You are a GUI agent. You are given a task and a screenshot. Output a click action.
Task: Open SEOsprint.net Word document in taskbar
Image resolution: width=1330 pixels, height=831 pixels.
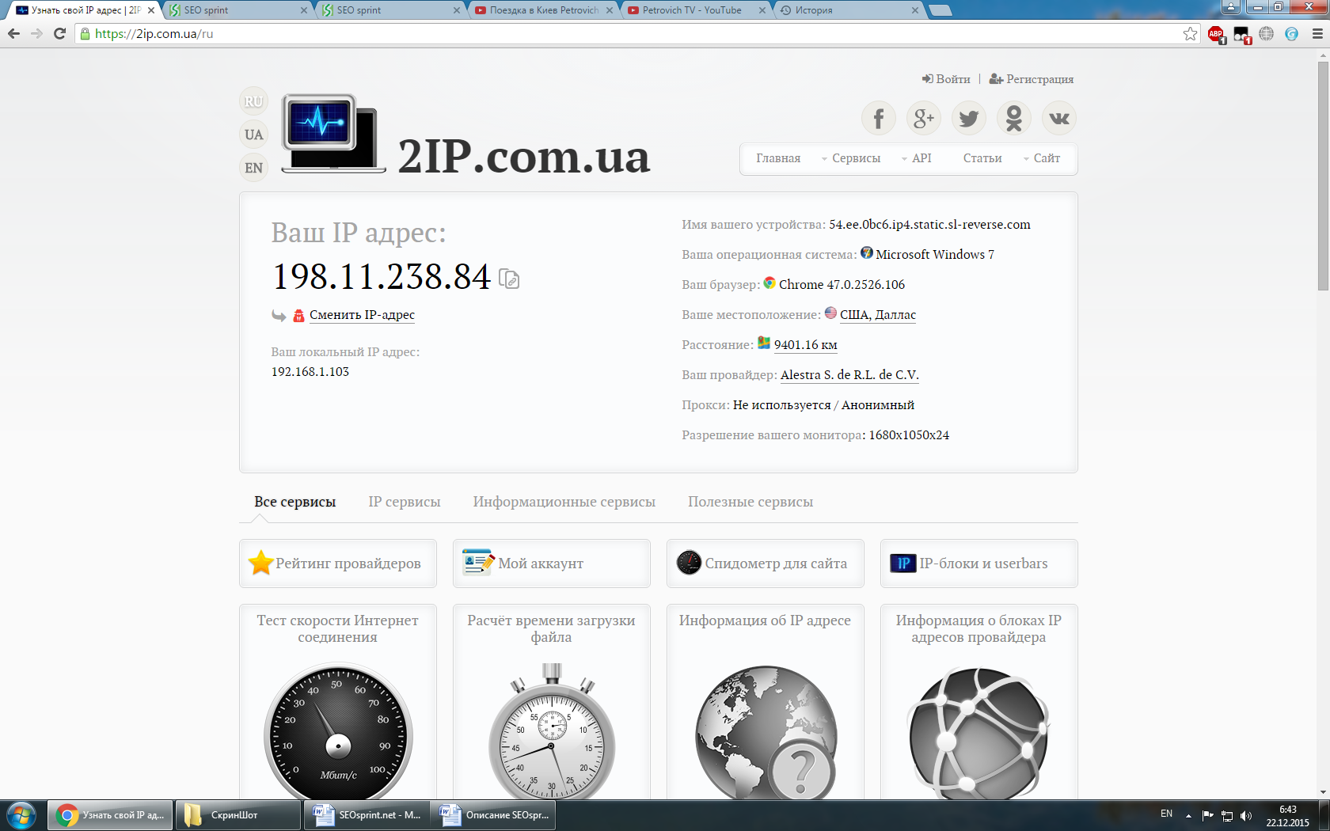(x=366, y=815)
